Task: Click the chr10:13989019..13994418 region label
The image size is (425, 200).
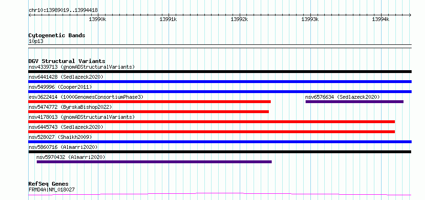Action: (63, 11)
